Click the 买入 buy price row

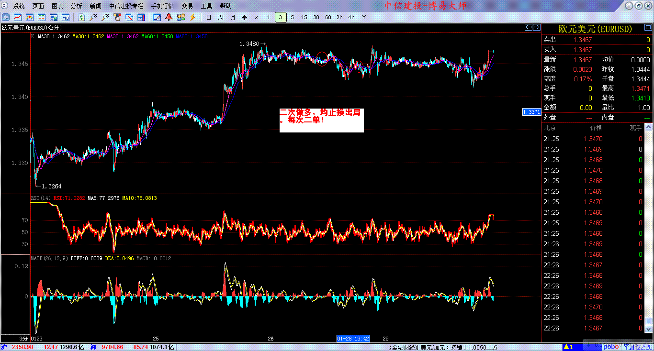(597, 49)
